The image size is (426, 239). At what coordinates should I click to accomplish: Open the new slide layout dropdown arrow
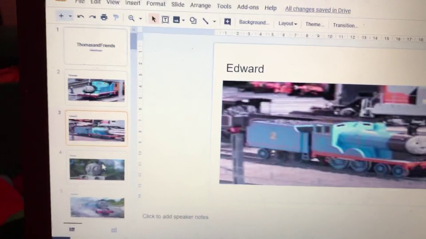(x=70, y=16)
